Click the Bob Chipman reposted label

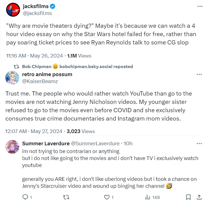(77, 66)
